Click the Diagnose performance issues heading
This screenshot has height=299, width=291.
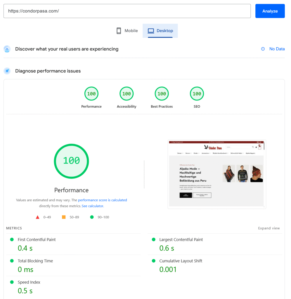[x=48, y=71]
